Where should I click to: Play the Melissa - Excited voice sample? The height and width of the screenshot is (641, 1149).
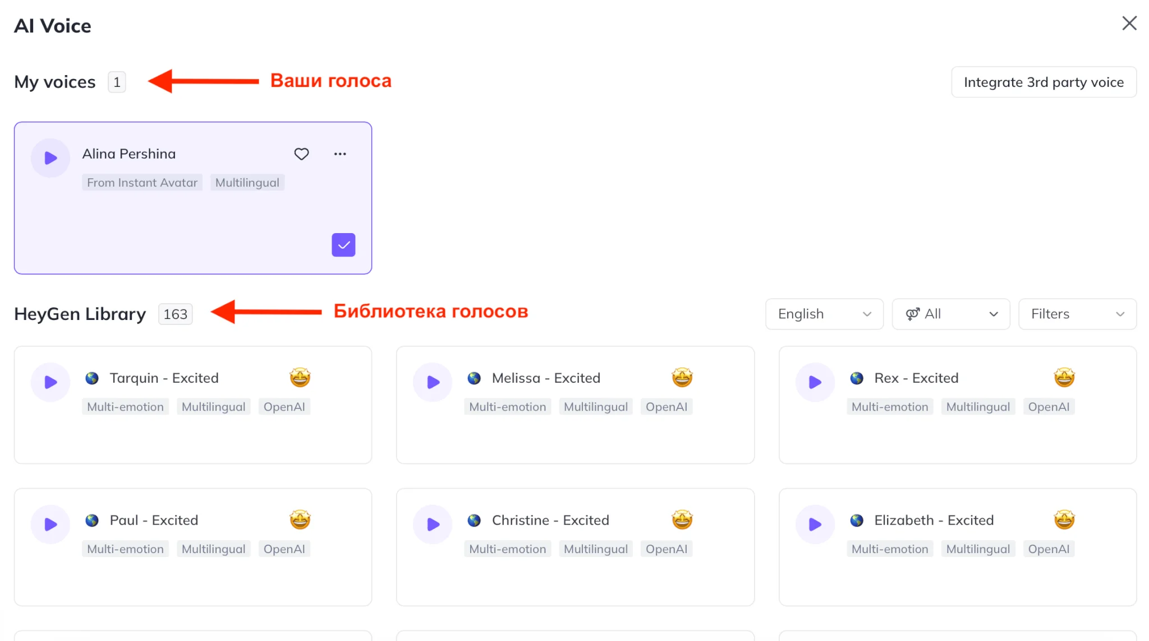(433, 382)
